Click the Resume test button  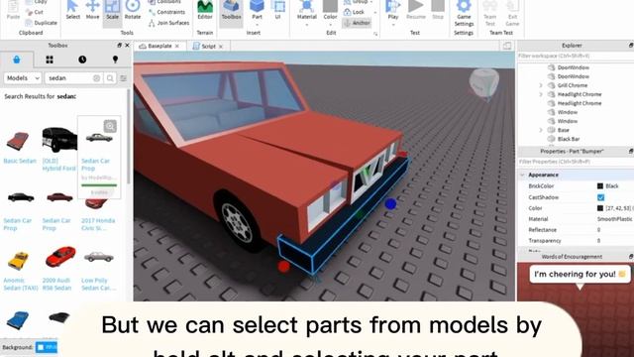(x=416, y=10)
